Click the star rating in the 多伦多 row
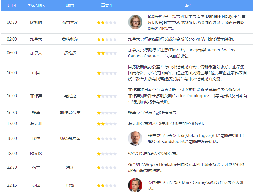This screenshot has width=253, height=195. click(107, 53)
